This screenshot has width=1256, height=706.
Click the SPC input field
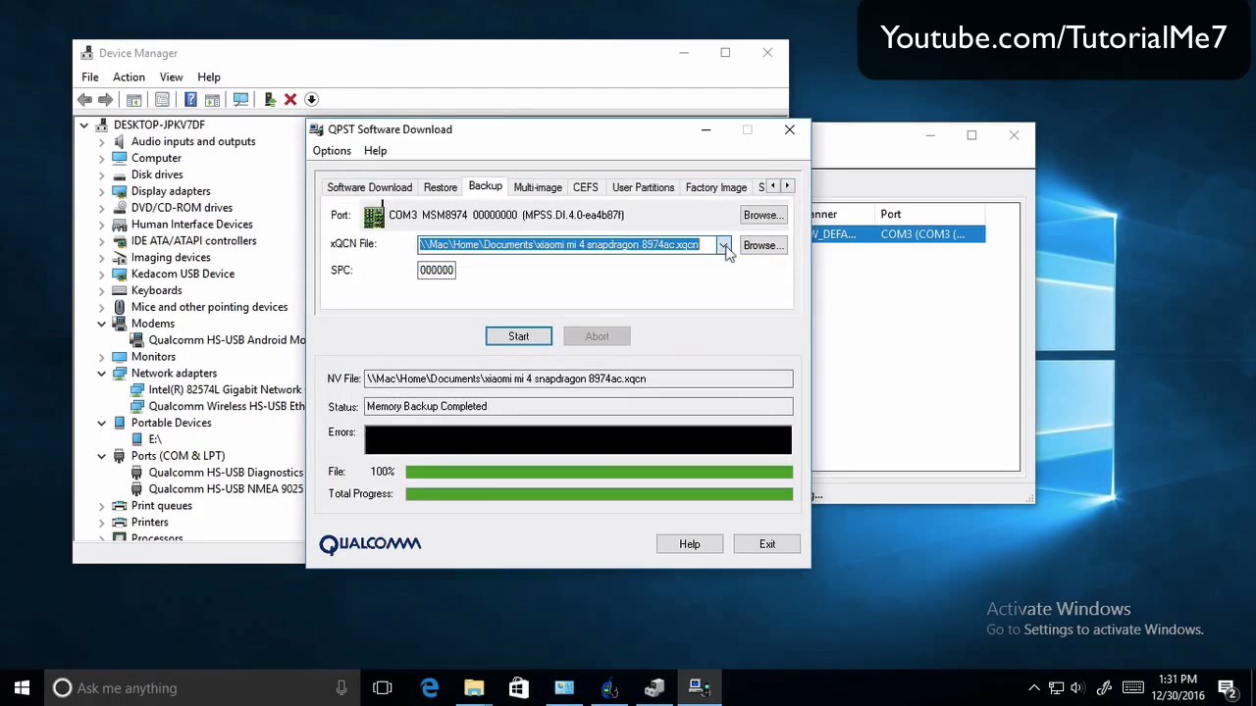pos(437,271)
